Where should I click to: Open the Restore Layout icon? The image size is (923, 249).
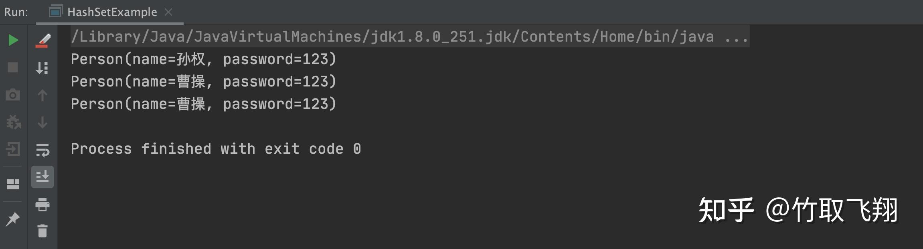[13, 184]
